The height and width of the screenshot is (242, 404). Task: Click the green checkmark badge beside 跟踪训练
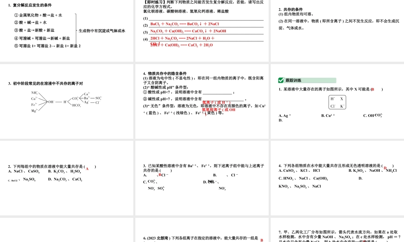pos(282,80)
